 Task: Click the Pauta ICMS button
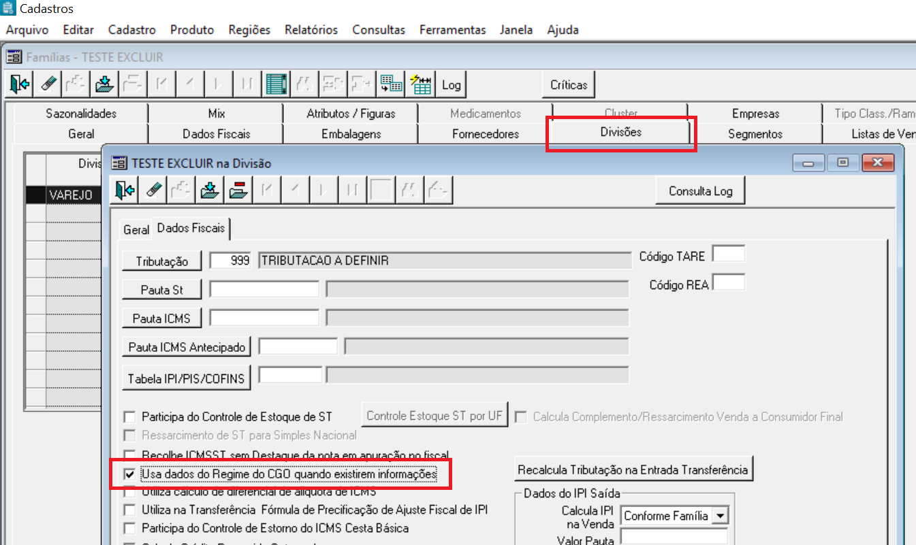[162, 318]
